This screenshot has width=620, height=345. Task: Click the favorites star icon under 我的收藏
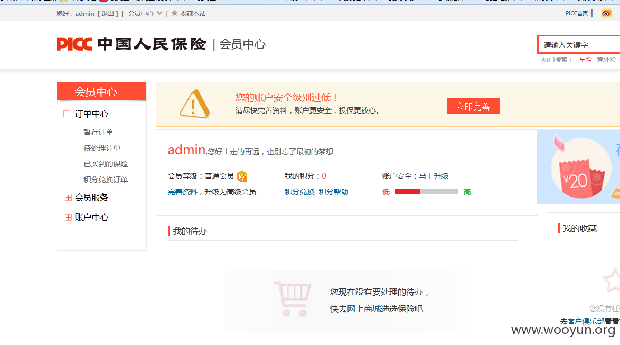612,280
